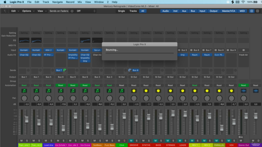Mute the Stereo Out channel
The height and width of the screenshot is (147, 262).
pos(241,140)
